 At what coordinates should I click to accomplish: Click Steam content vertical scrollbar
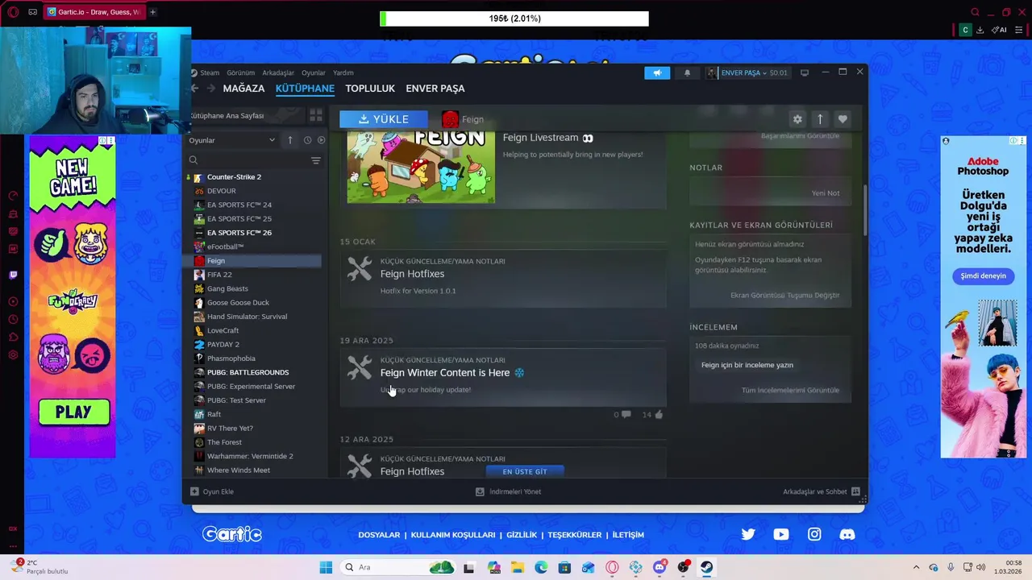865,209
